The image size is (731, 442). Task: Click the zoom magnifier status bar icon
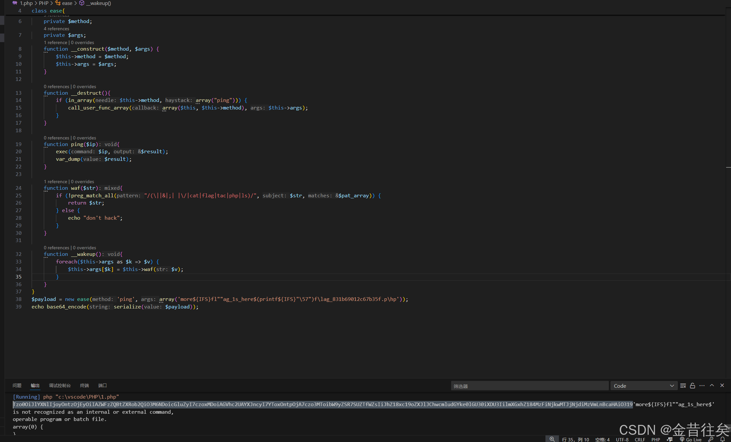point(552,439)
